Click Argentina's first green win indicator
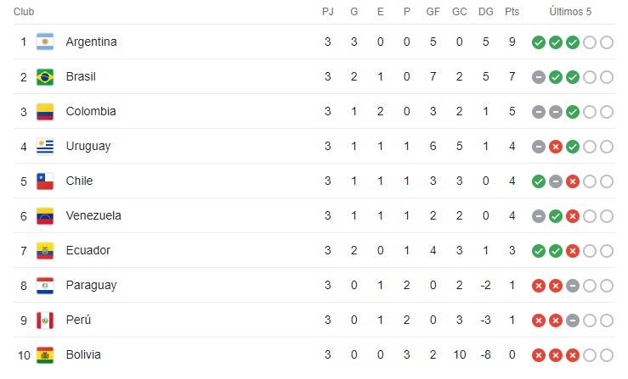This screenshot has height=379, width=628. click(x=539, y=42)
